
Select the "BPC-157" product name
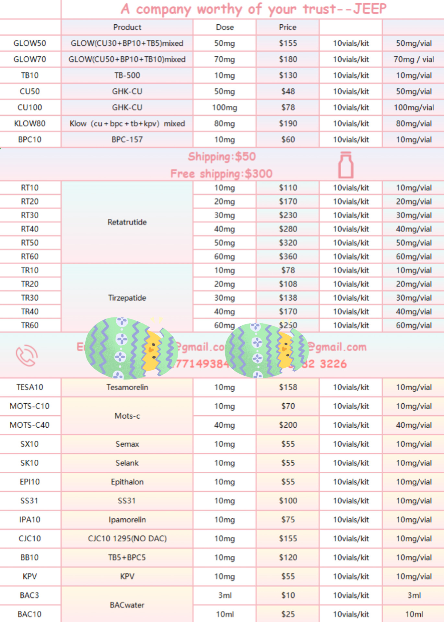[x=127, y=140]
